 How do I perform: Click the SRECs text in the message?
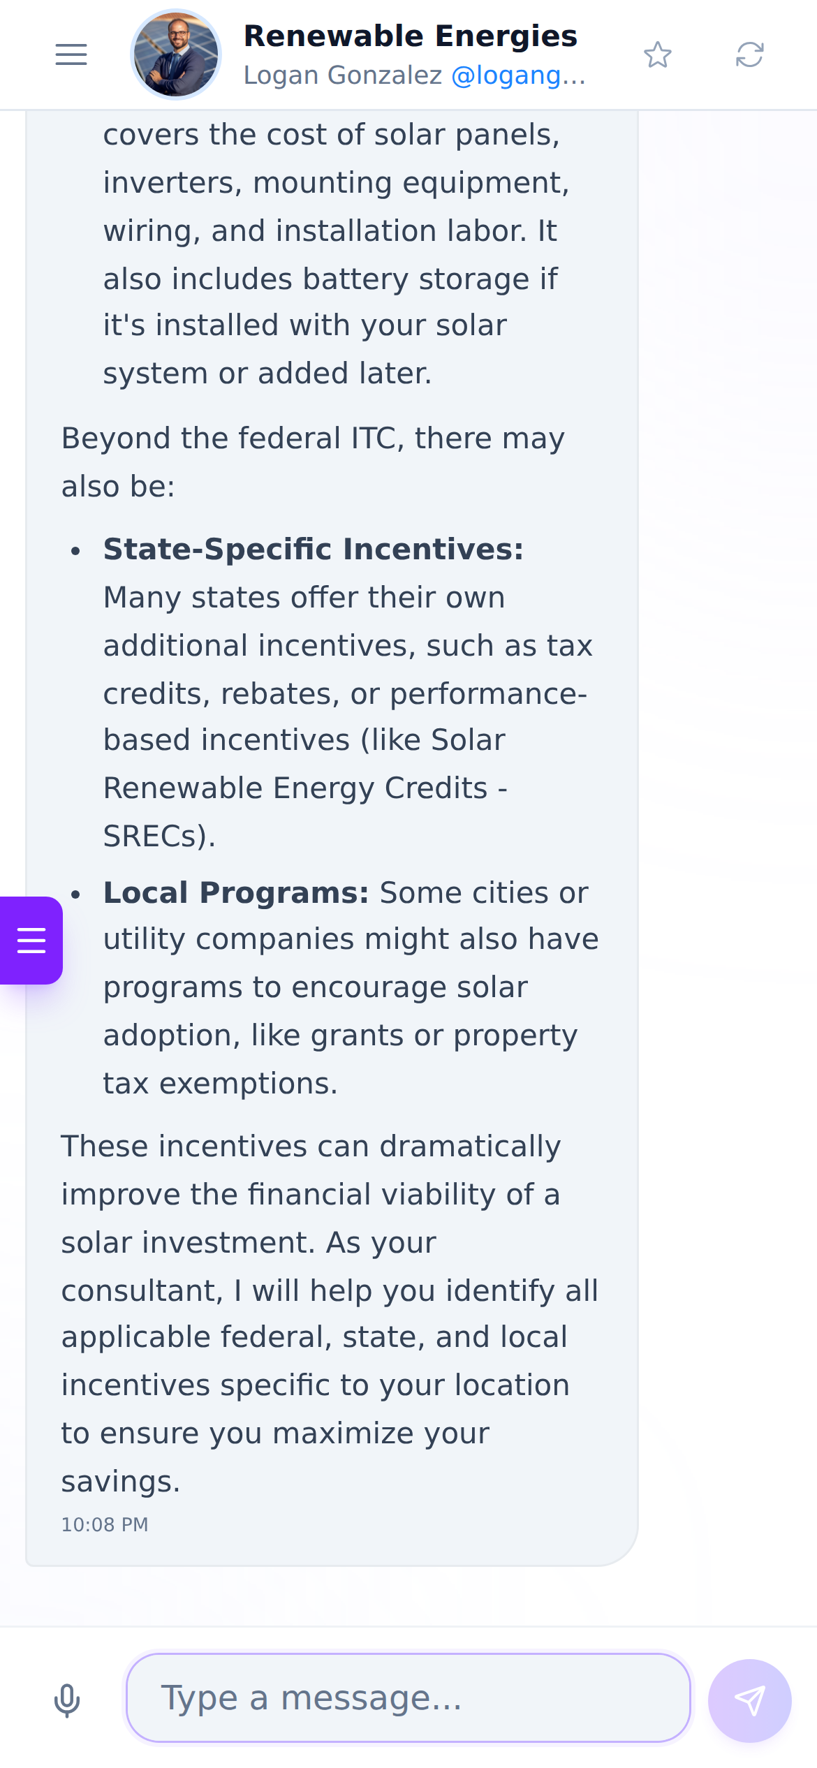pyautogui.click(x=159, y=837)
